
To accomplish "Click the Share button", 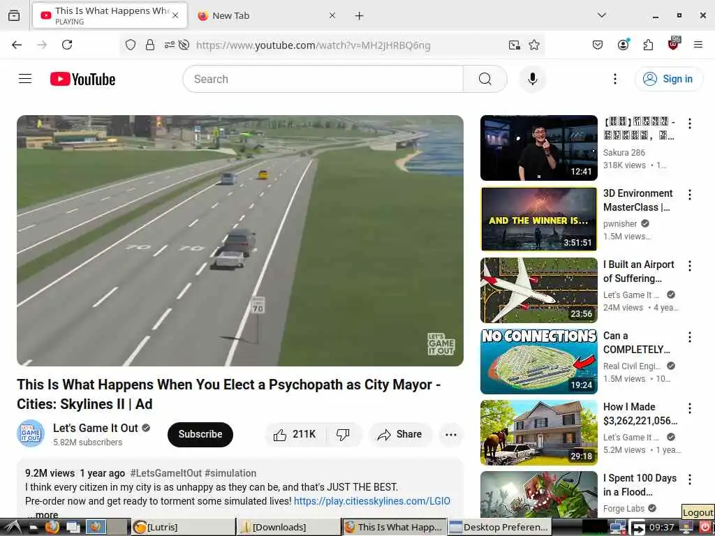I will (x=399, y=434).
